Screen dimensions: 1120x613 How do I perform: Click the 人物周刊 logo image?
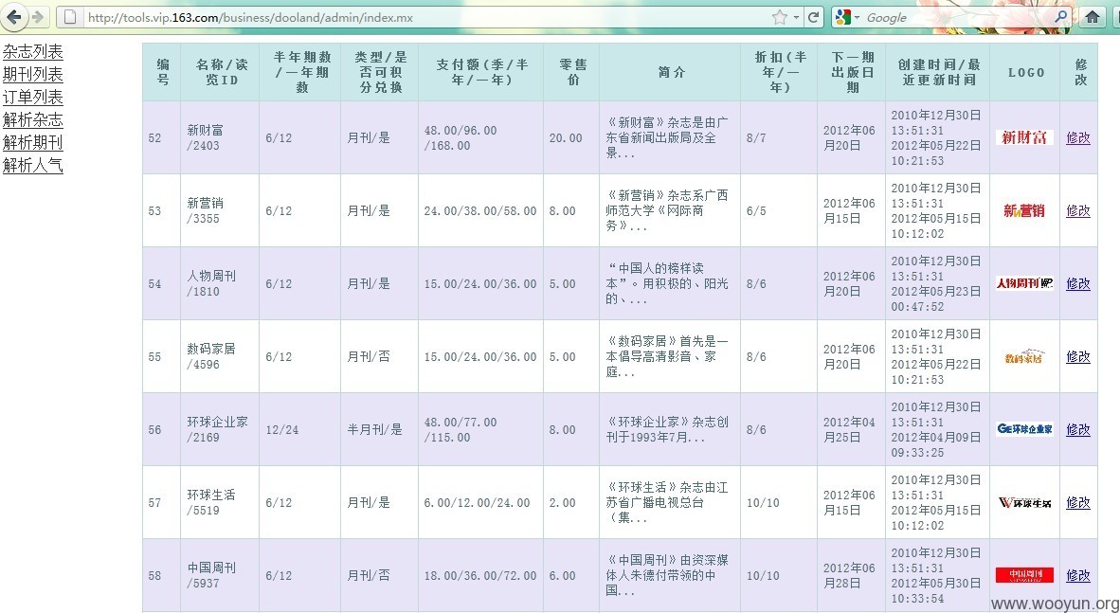[1024, 283]
